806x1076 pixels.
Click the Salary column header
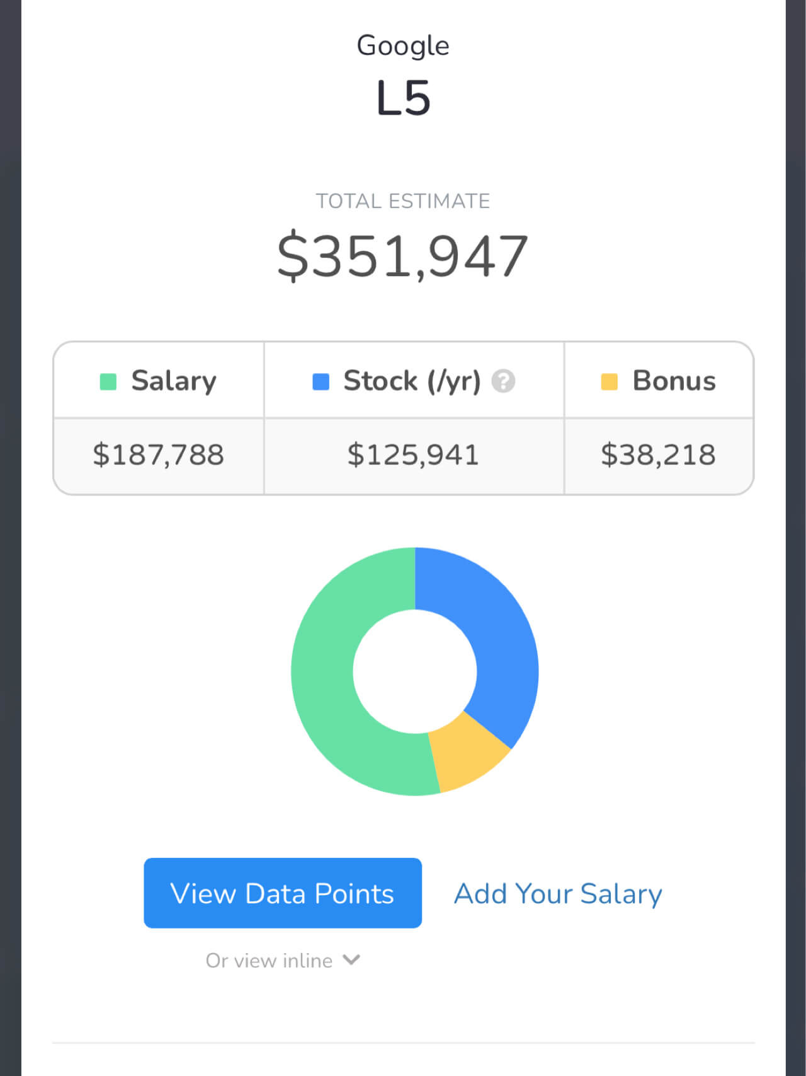[x=159, y=381]
